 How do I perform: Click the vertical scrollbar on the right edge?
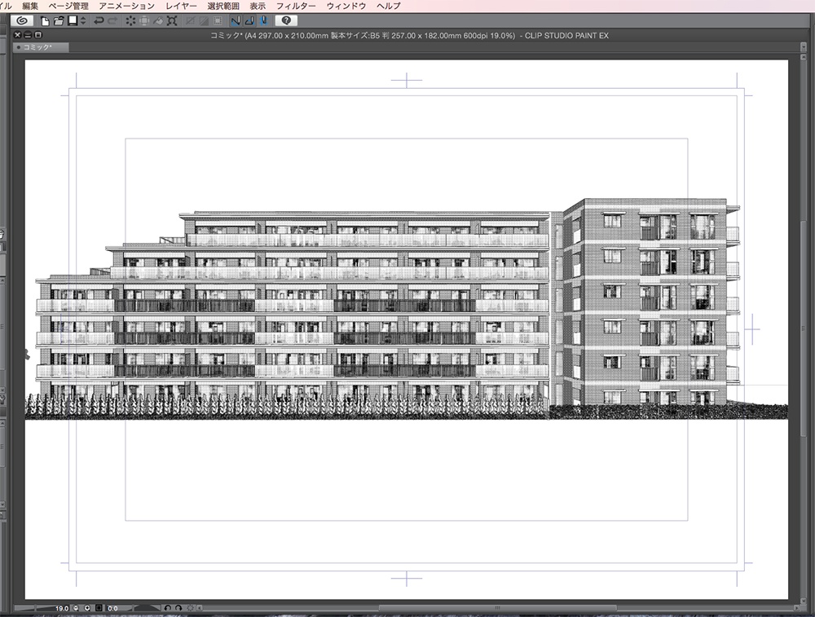[x=804, y=328]
